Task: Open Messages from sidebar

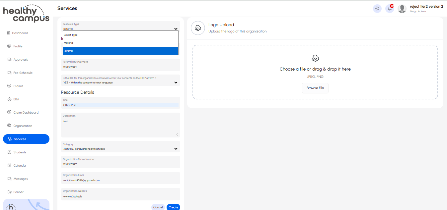Action: [21, 179]
